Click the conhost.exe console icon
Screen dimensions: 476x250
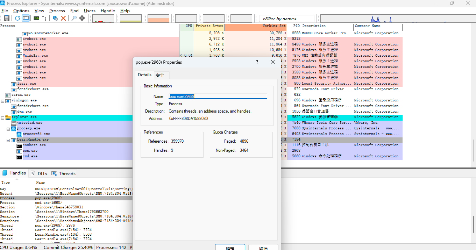[x=19, y=145]
